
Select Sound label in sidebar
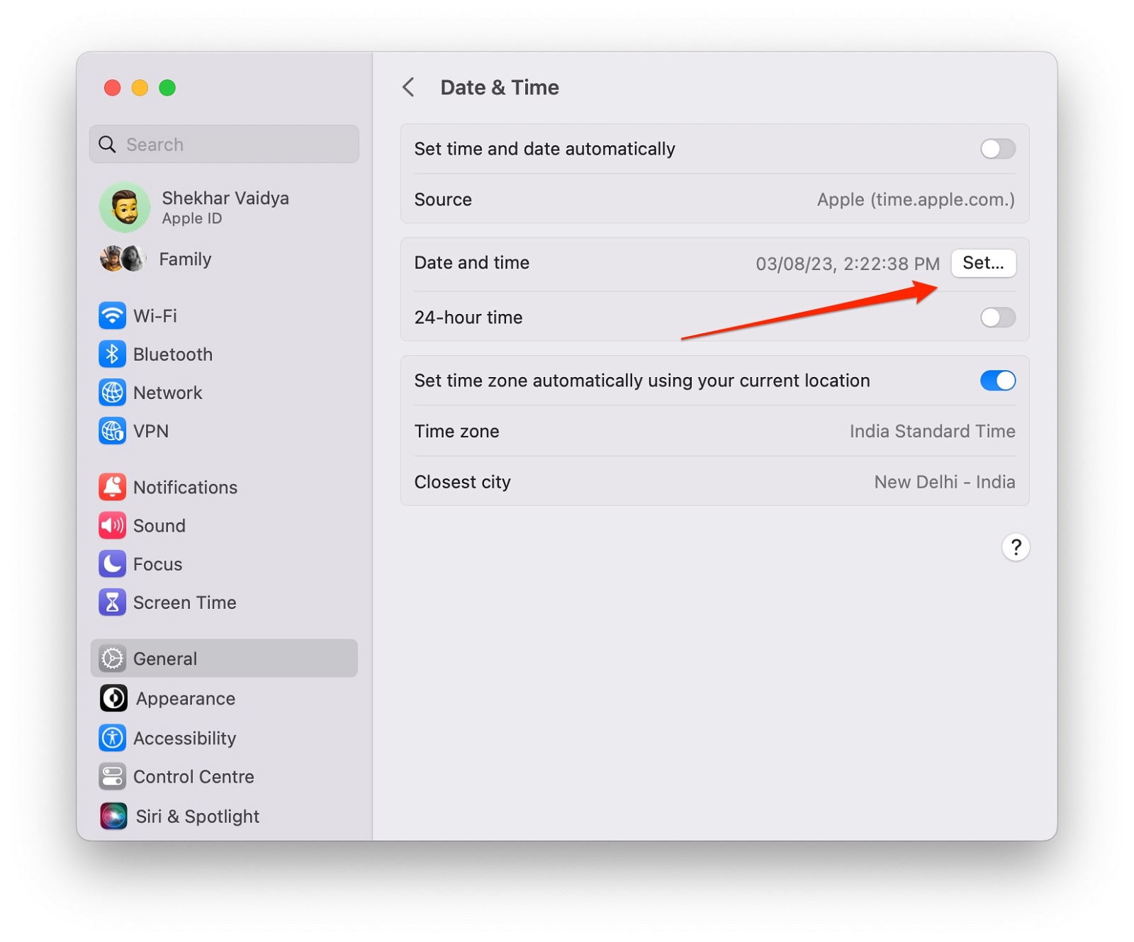(159, 525)
